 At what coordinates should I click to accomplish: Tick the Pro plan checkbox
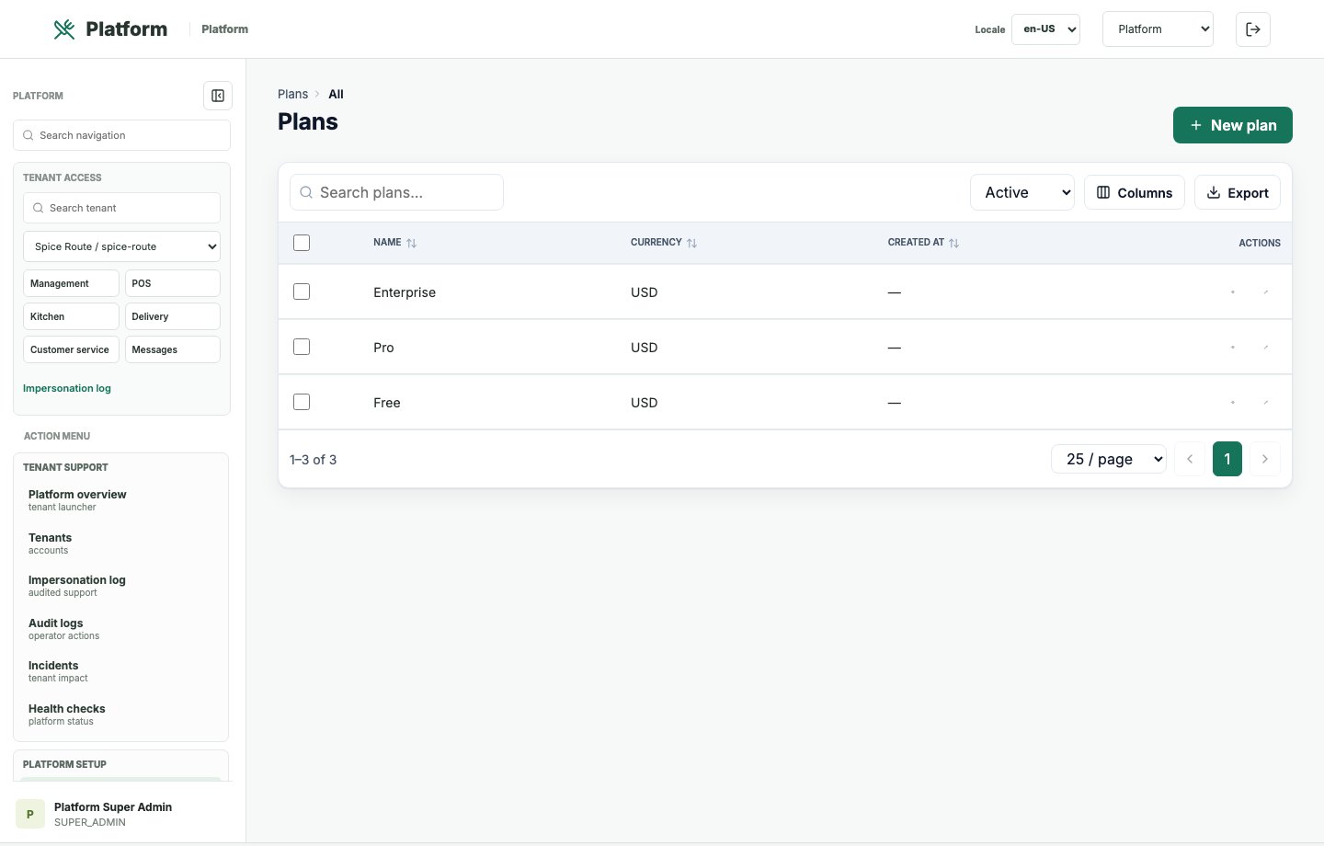click(302, 347)
